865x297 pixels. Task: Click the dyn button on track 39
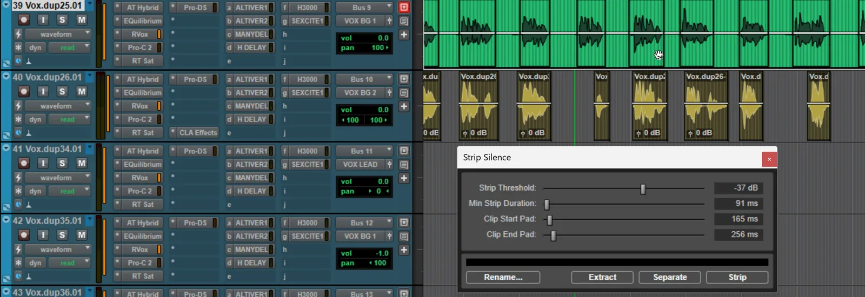pos(35,48)
